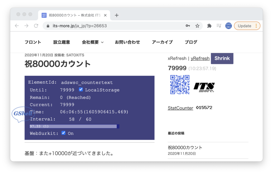273x174 pixels.
Task: Click the GShell speech bubble icon
Action: pos(23,114)
